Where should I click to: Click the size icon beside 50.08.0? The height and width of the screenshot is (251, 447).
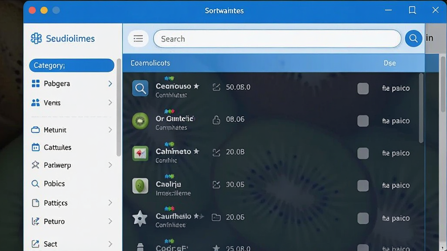click(217, 87)
